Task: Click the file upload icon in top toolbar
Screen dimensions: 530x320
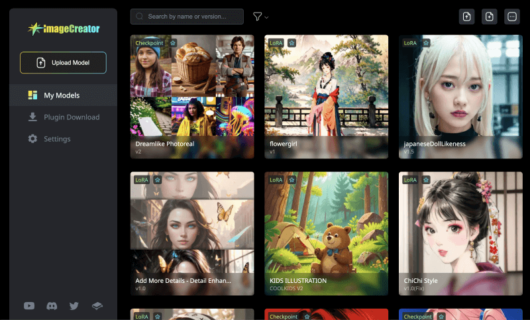Action: coord(467,17)
